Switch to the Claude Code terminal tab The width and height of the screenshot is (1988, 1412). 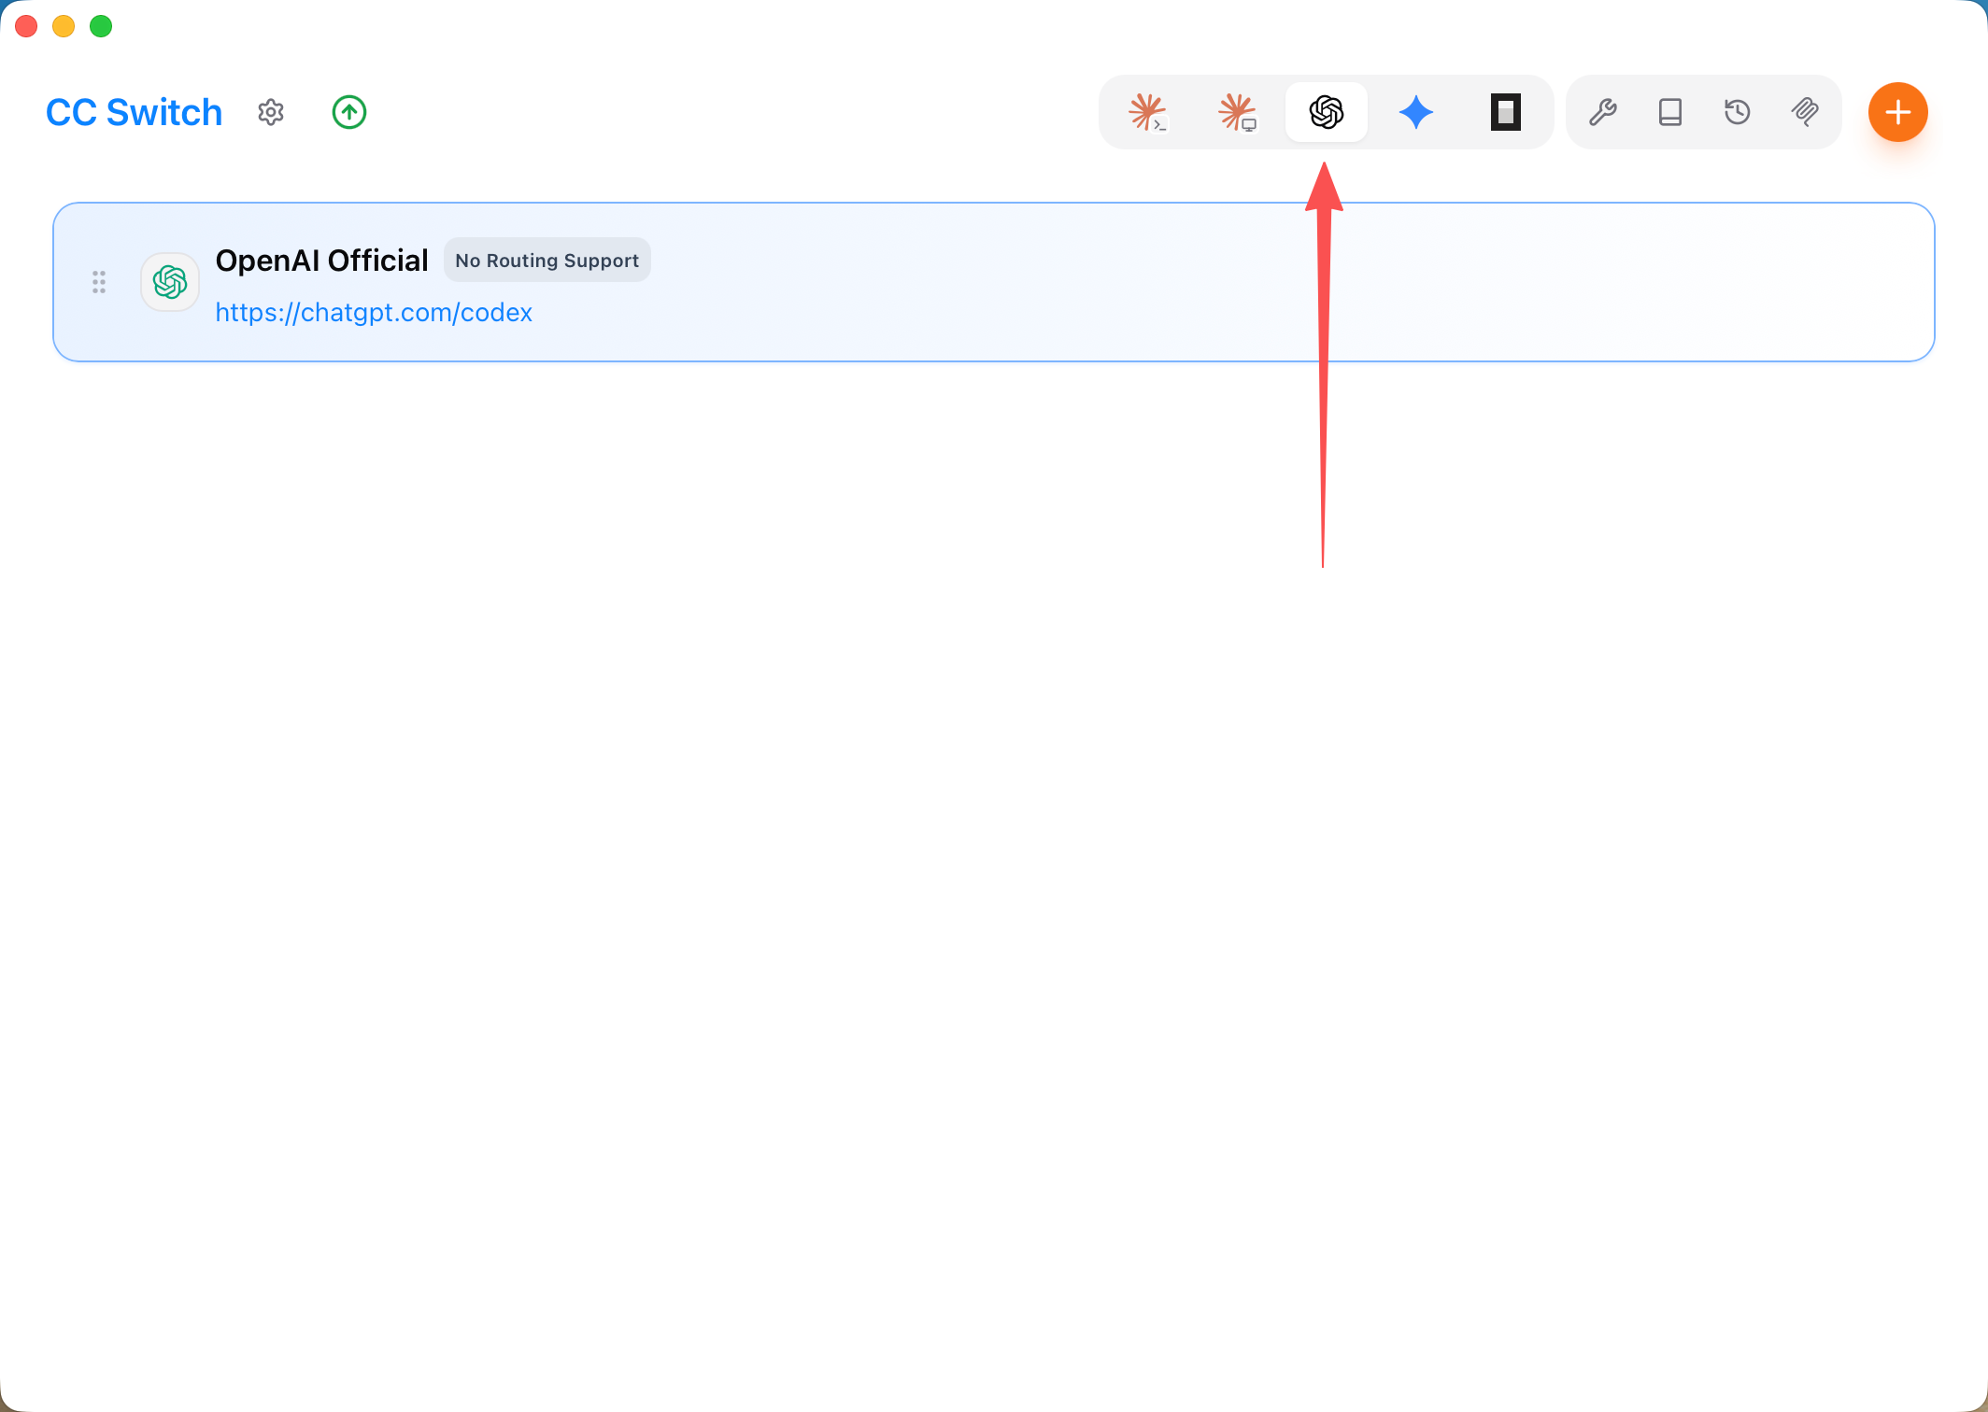tap(1147, 112)
